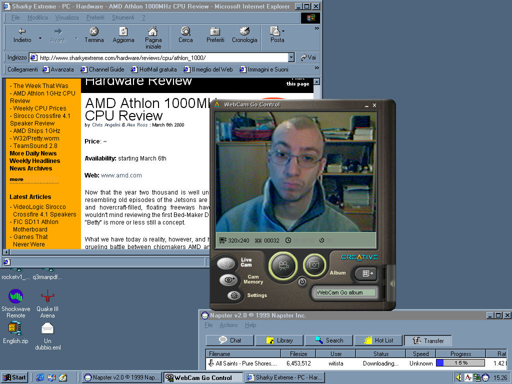This screenshot has width=512, height=384.
Task: Expand Collegamenti links bar overflow chevron
Action: coord(316,68)
